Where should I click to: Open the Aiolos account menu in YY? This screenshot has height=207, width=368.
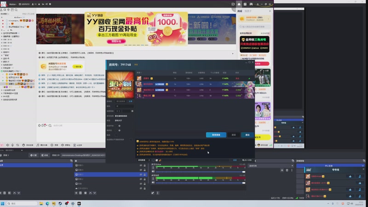(13, 4)
